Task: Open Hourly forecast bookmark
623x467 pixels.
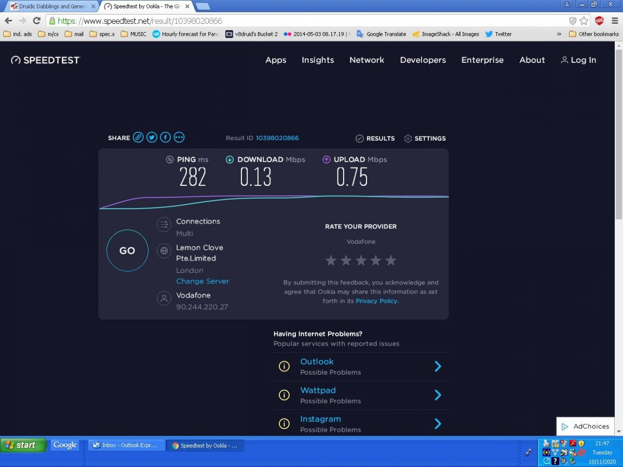Action: (x=186, y=34)
